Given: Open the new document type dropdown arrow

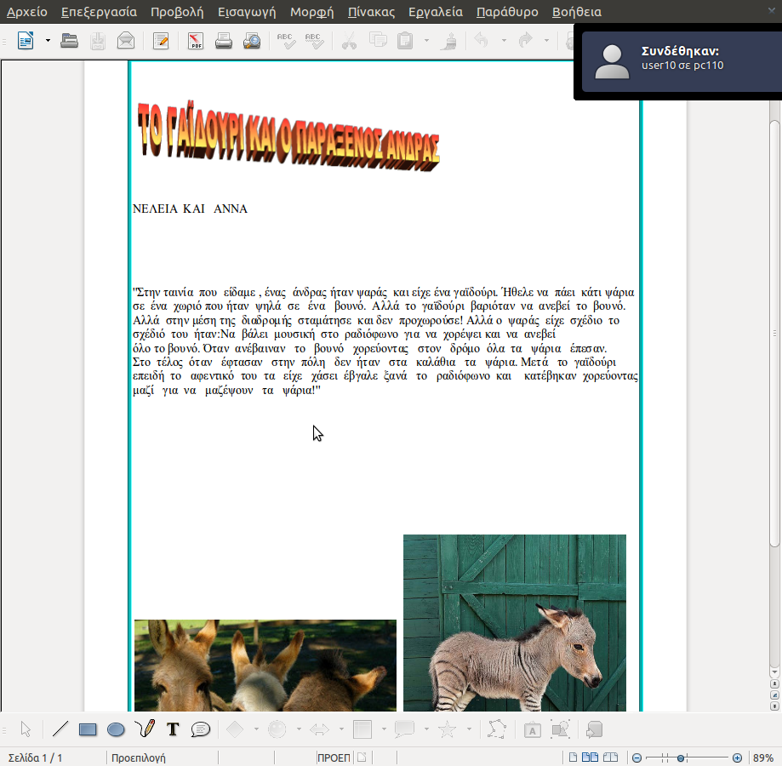Looking at the screenshot, I should pos(48,40).
